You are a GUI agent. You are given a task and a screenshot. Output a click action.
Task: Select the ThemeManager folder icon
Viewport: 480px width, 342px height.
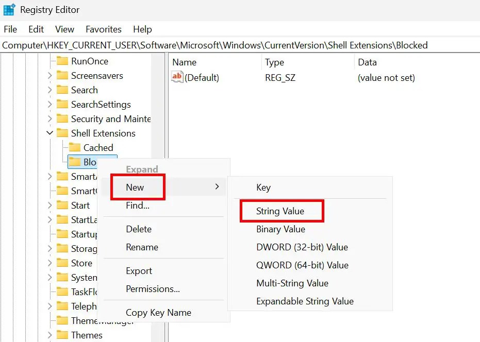pyautogui.click(x=62, y=320)
